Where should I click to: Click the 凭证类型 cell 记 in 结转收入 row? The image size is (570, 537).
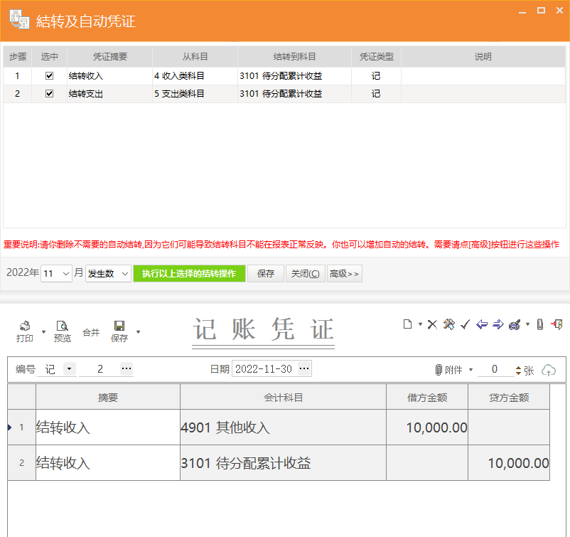point(376,75)
